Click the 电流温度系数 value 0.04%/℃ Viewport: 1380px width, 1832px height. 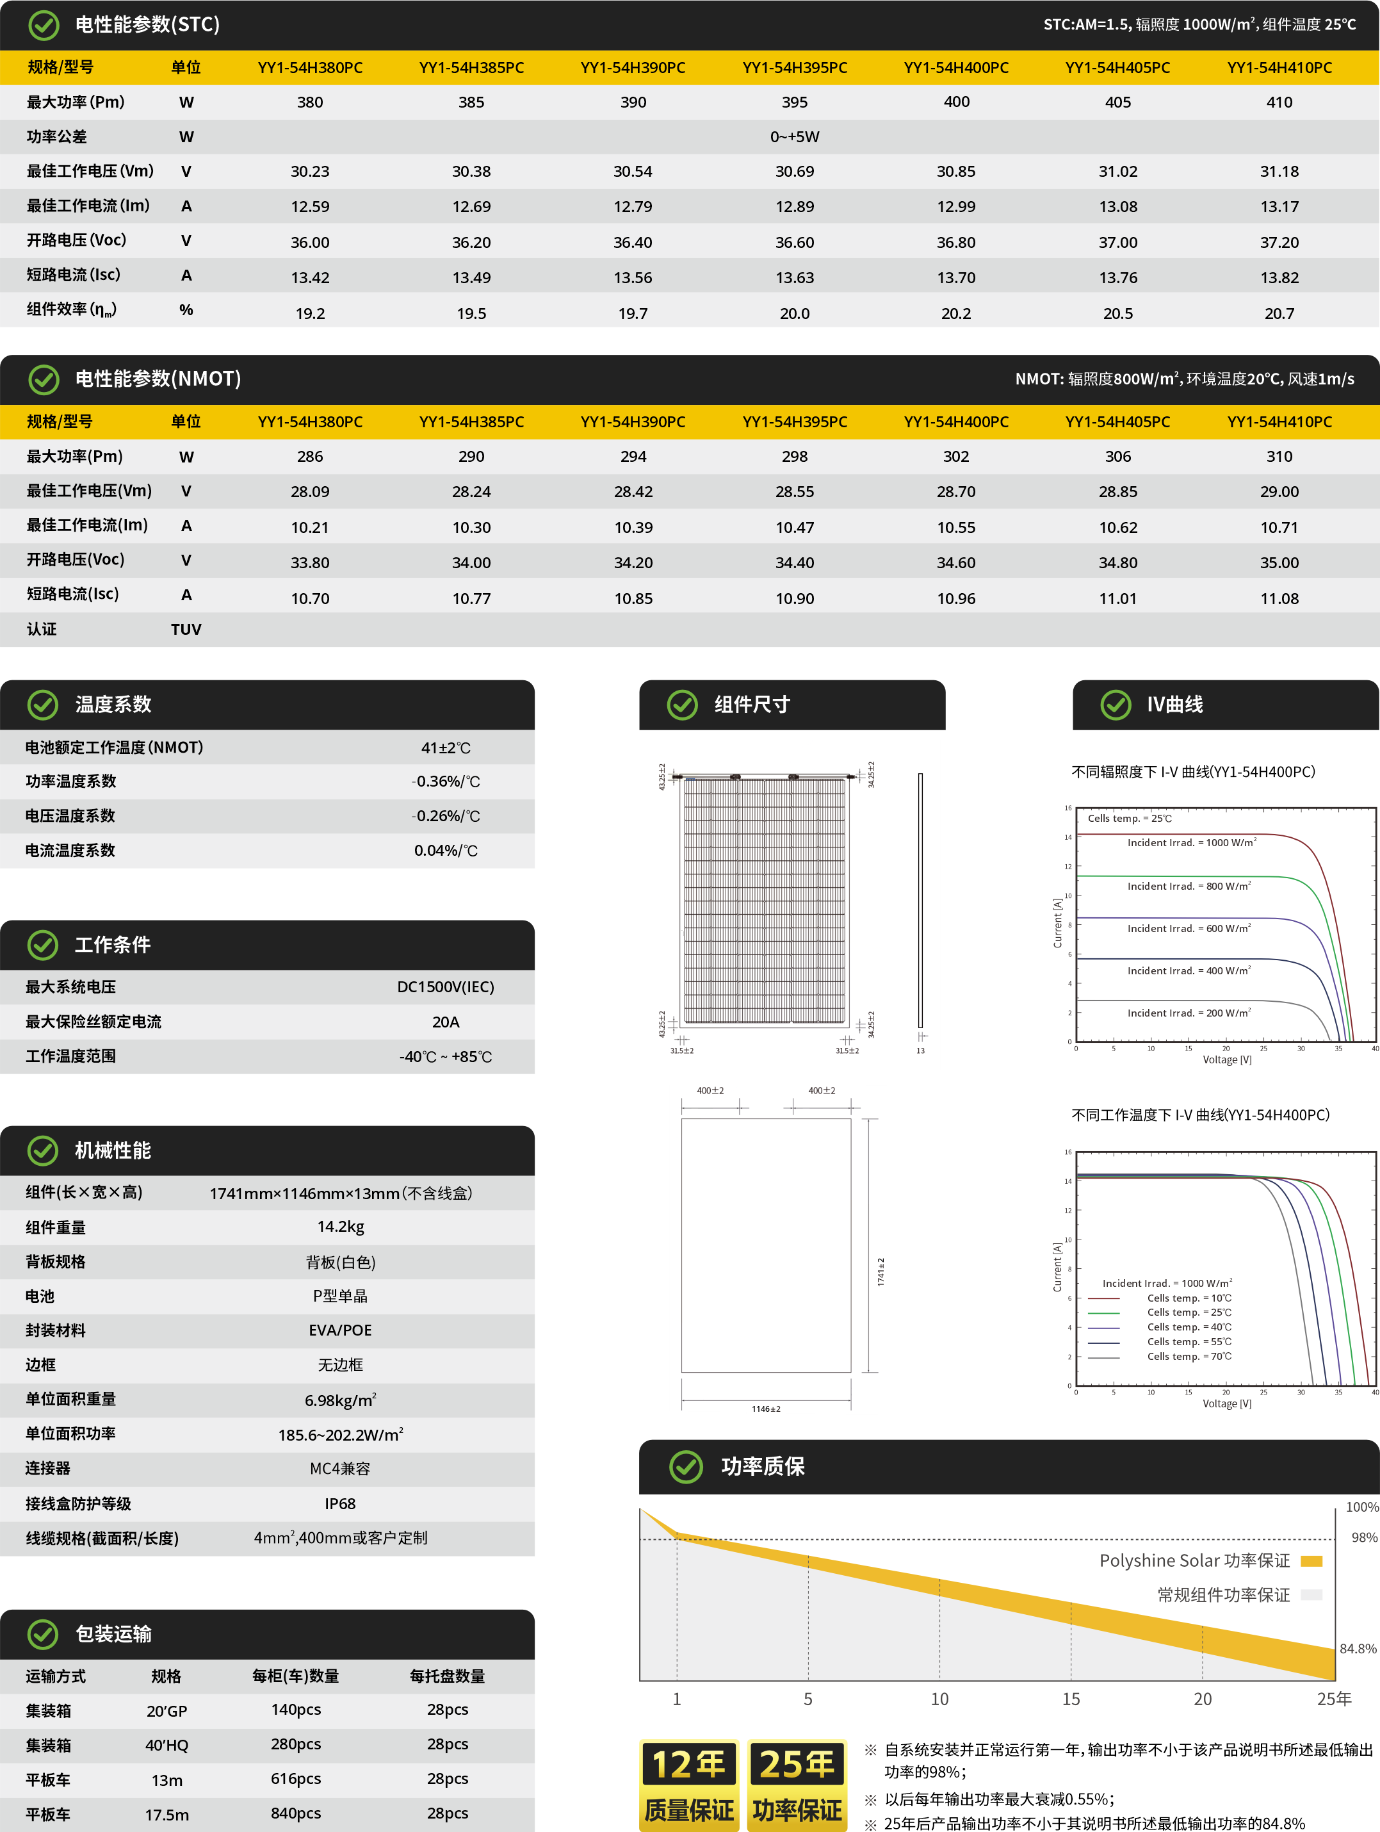pyautogui.click(x=446, y=851)
